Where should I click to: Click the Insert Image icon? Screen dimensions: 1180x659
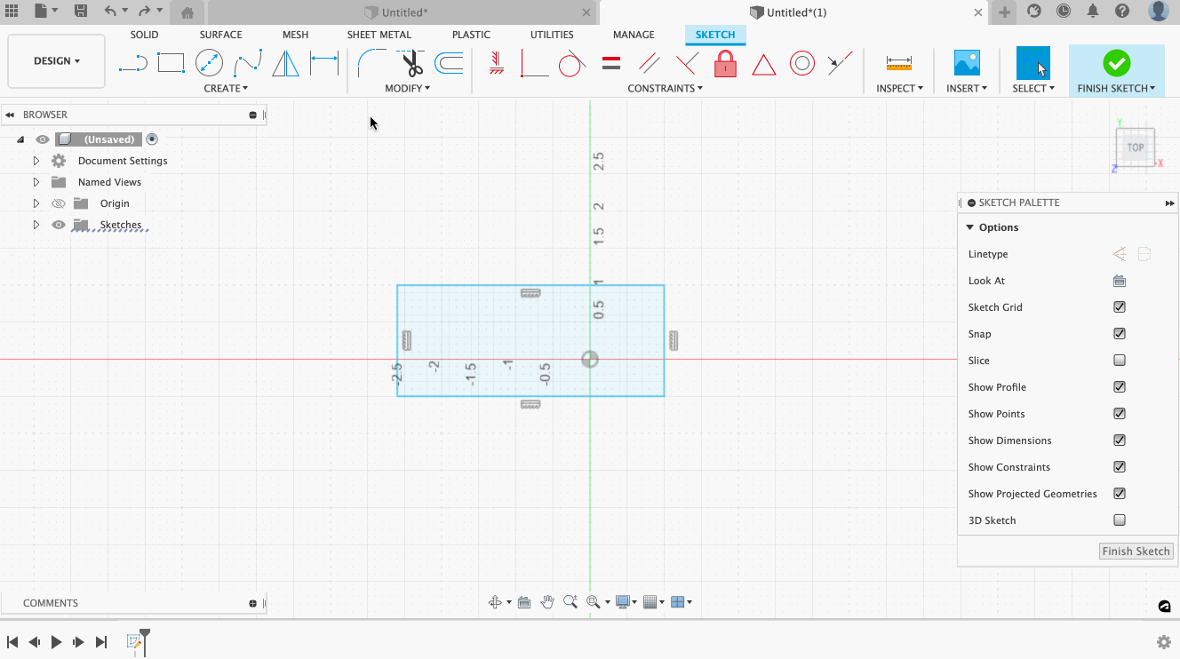966,63
